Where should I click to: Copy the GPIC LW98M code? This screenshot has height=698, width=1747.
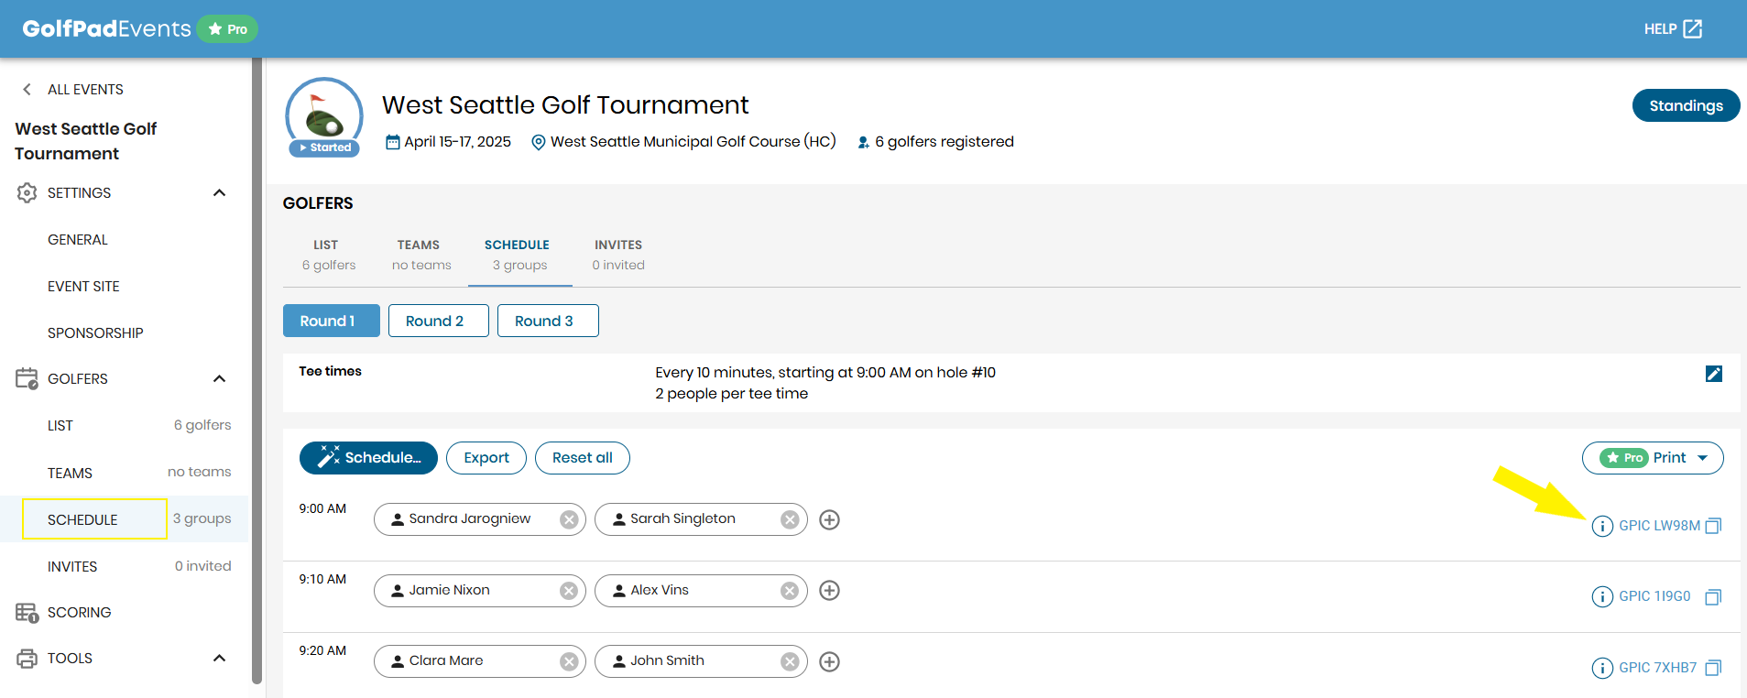tap(1713, 526)
